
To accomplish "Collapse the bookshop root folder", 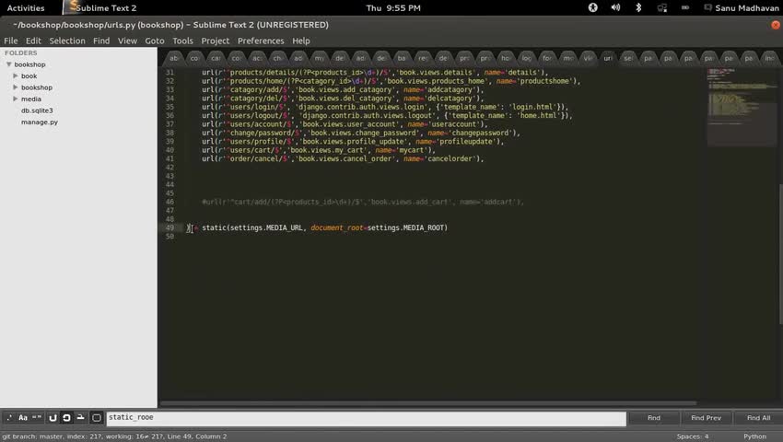I will click(x=9, y=64).
